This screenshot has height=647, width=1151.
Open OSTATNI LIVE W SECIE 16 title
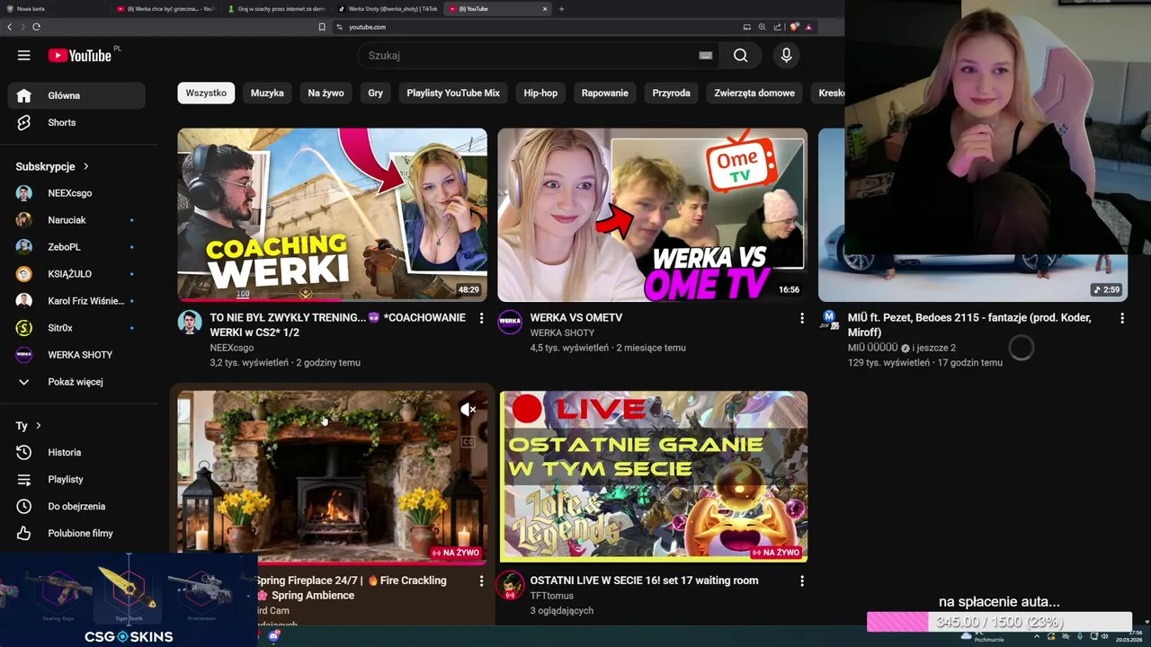(644, 581)
